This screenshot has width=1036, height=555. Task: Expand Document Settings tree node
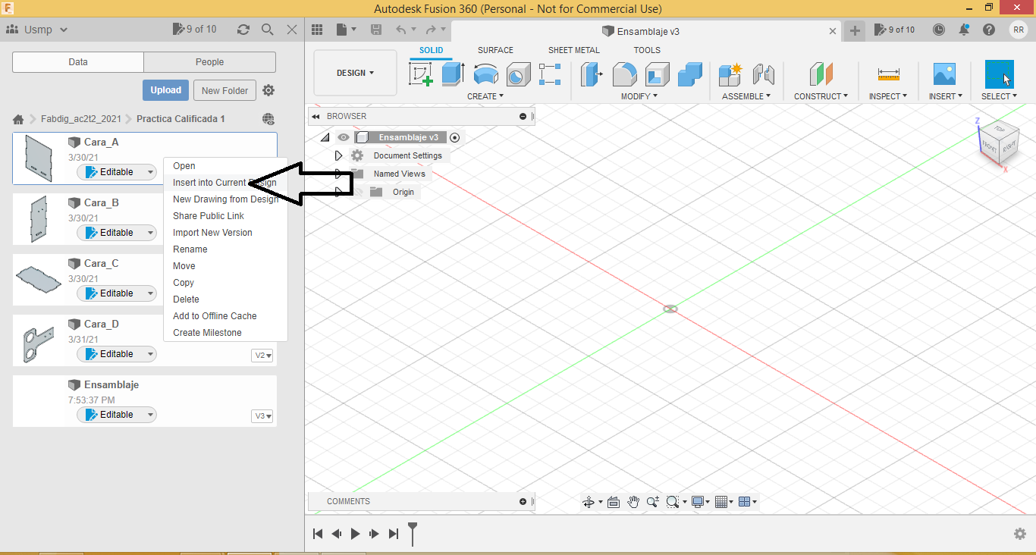point(339,155)
